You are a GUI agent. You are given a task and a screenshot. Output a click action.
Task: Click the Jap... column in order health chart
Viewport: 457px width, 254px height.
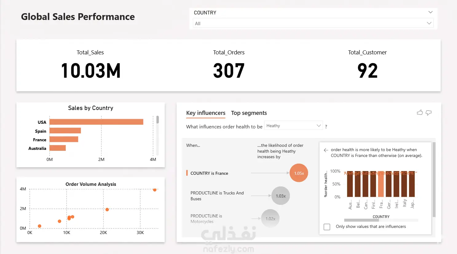(412, 184)
